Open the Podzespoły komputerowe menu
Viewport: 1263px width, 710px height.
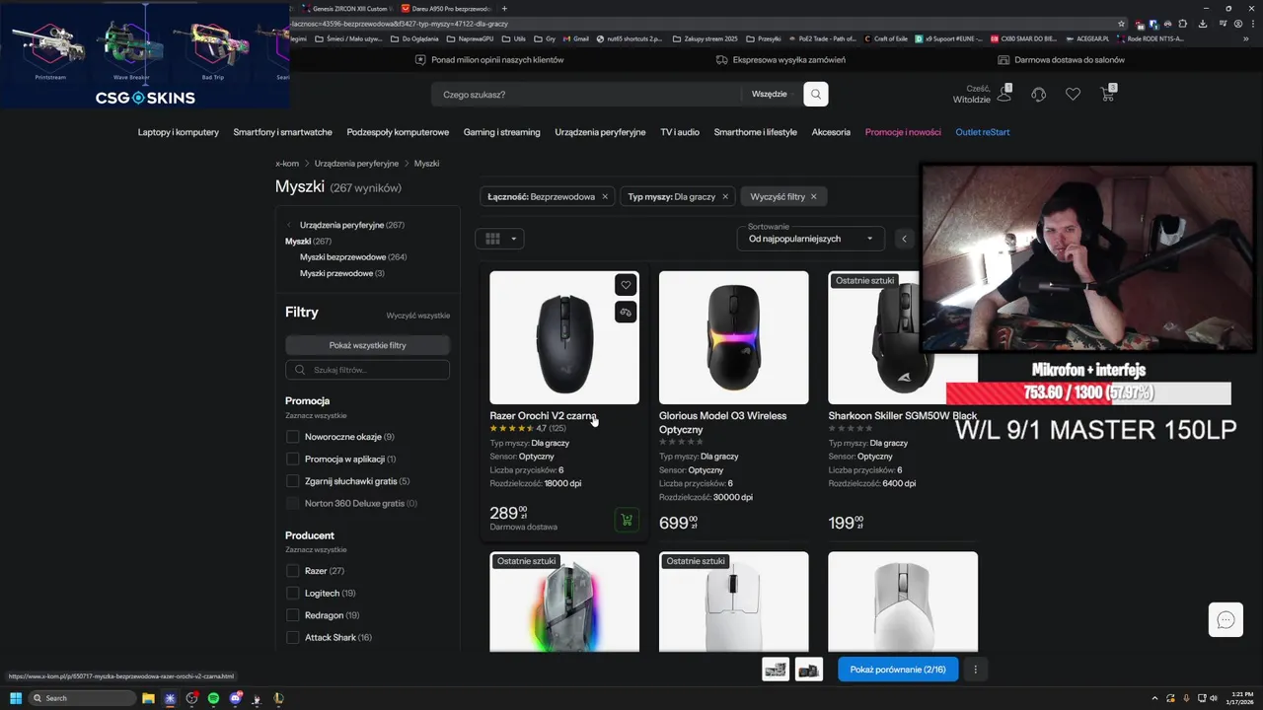tap(398, 132)
